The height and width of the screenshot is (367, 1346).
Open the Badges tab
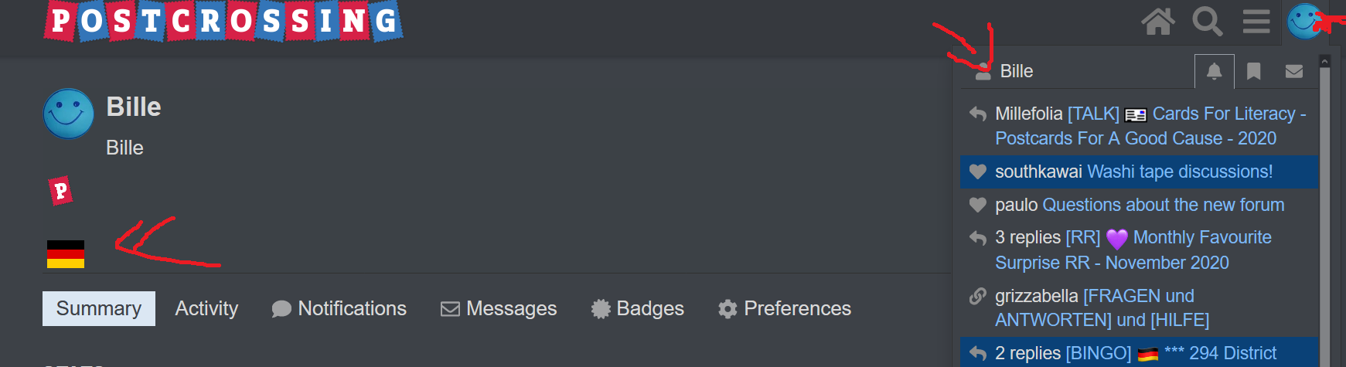pos(638,308)
